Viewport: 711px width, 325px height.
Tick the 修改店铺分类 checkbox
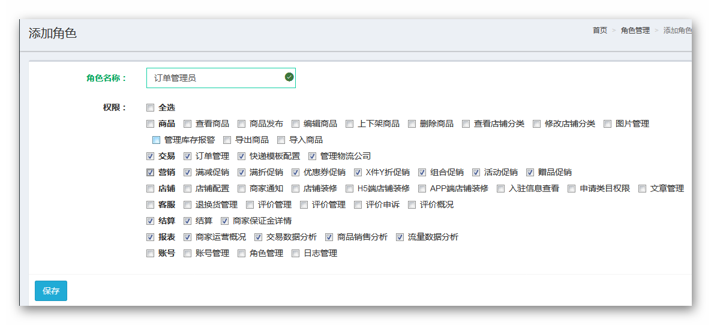tap(536, 124)
